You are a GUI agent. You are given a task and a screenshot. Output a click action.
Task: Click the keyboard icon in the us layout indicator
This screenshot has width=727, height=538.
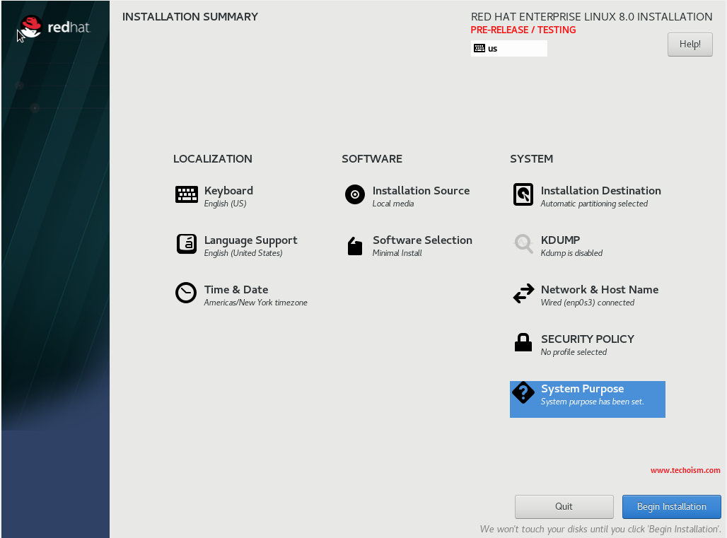[x=479, y=48]
